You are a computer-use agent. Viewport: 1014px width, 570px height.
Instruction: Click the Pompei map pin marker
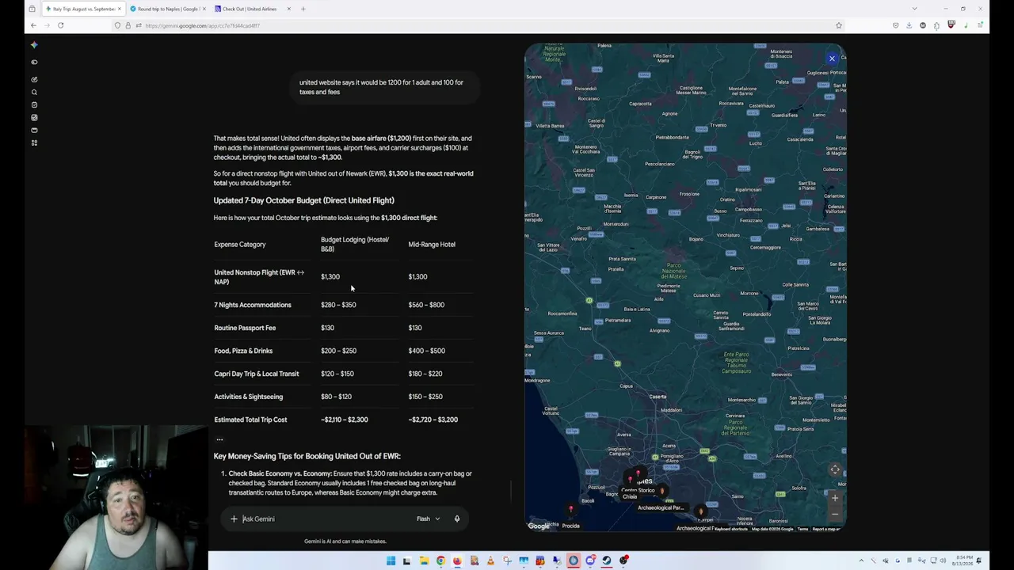click(x=700, y=511)
